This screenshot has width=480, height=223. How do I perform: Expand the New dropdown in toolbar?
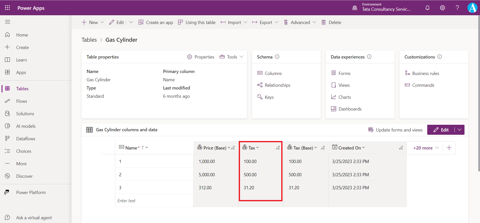pos(102,22)
